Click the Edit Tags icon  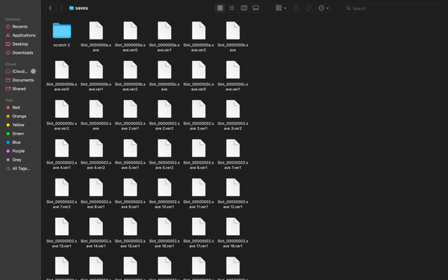(x=308, y=8)
